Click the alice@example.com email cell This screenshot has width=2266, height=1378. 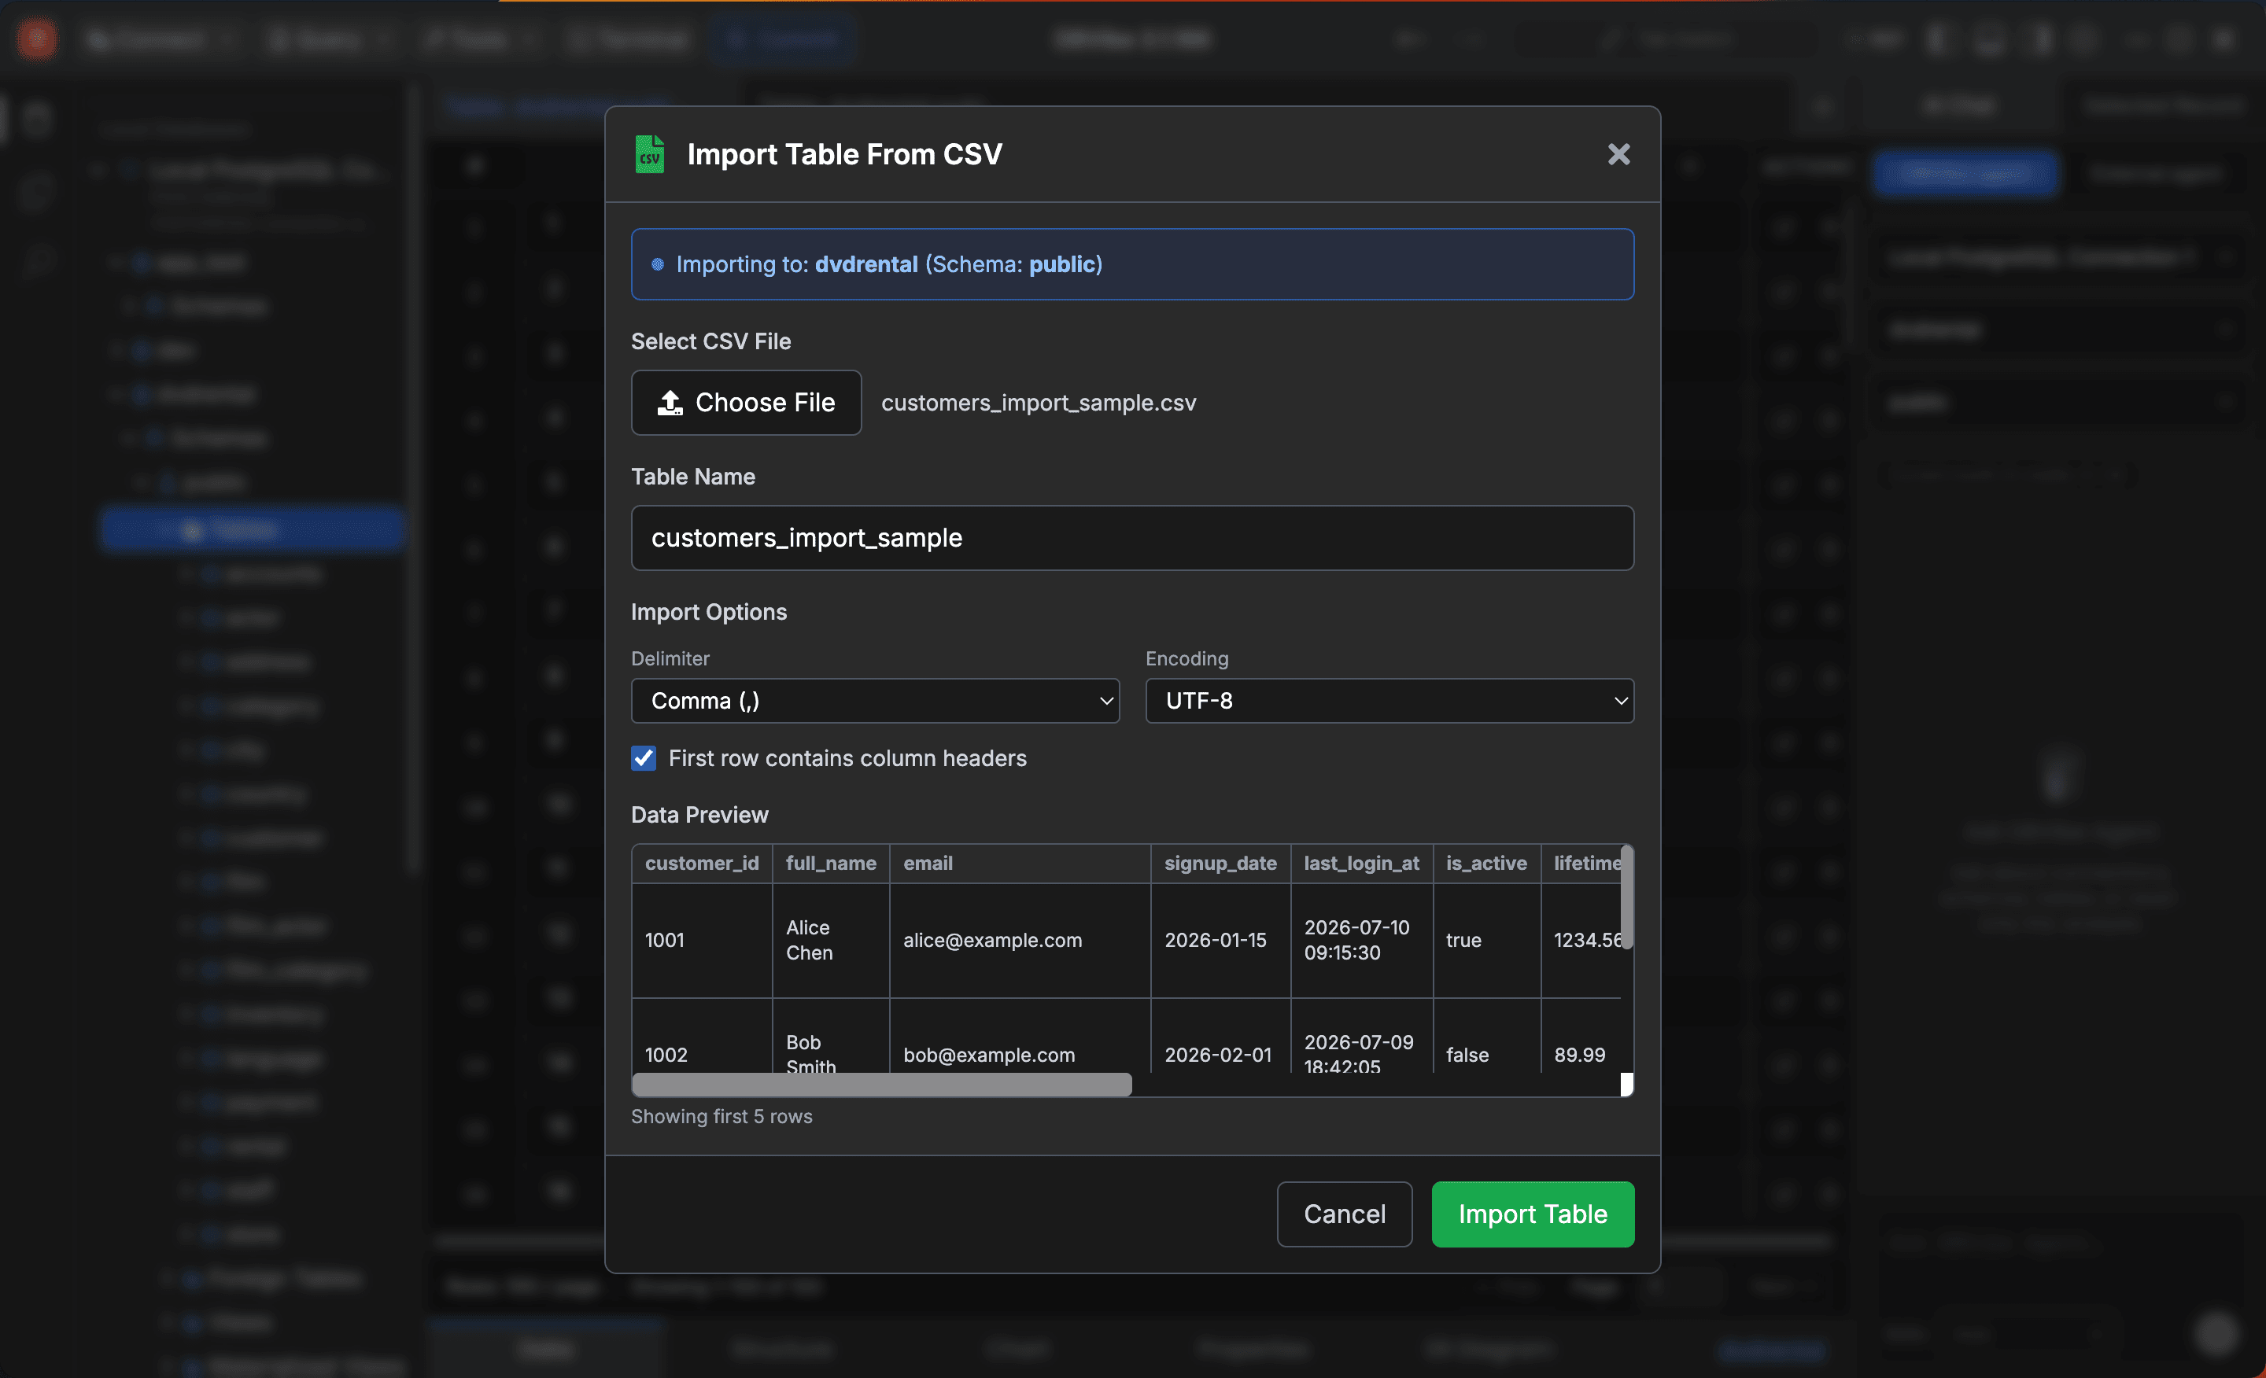pyautogui.click(x=1020, y=941)
